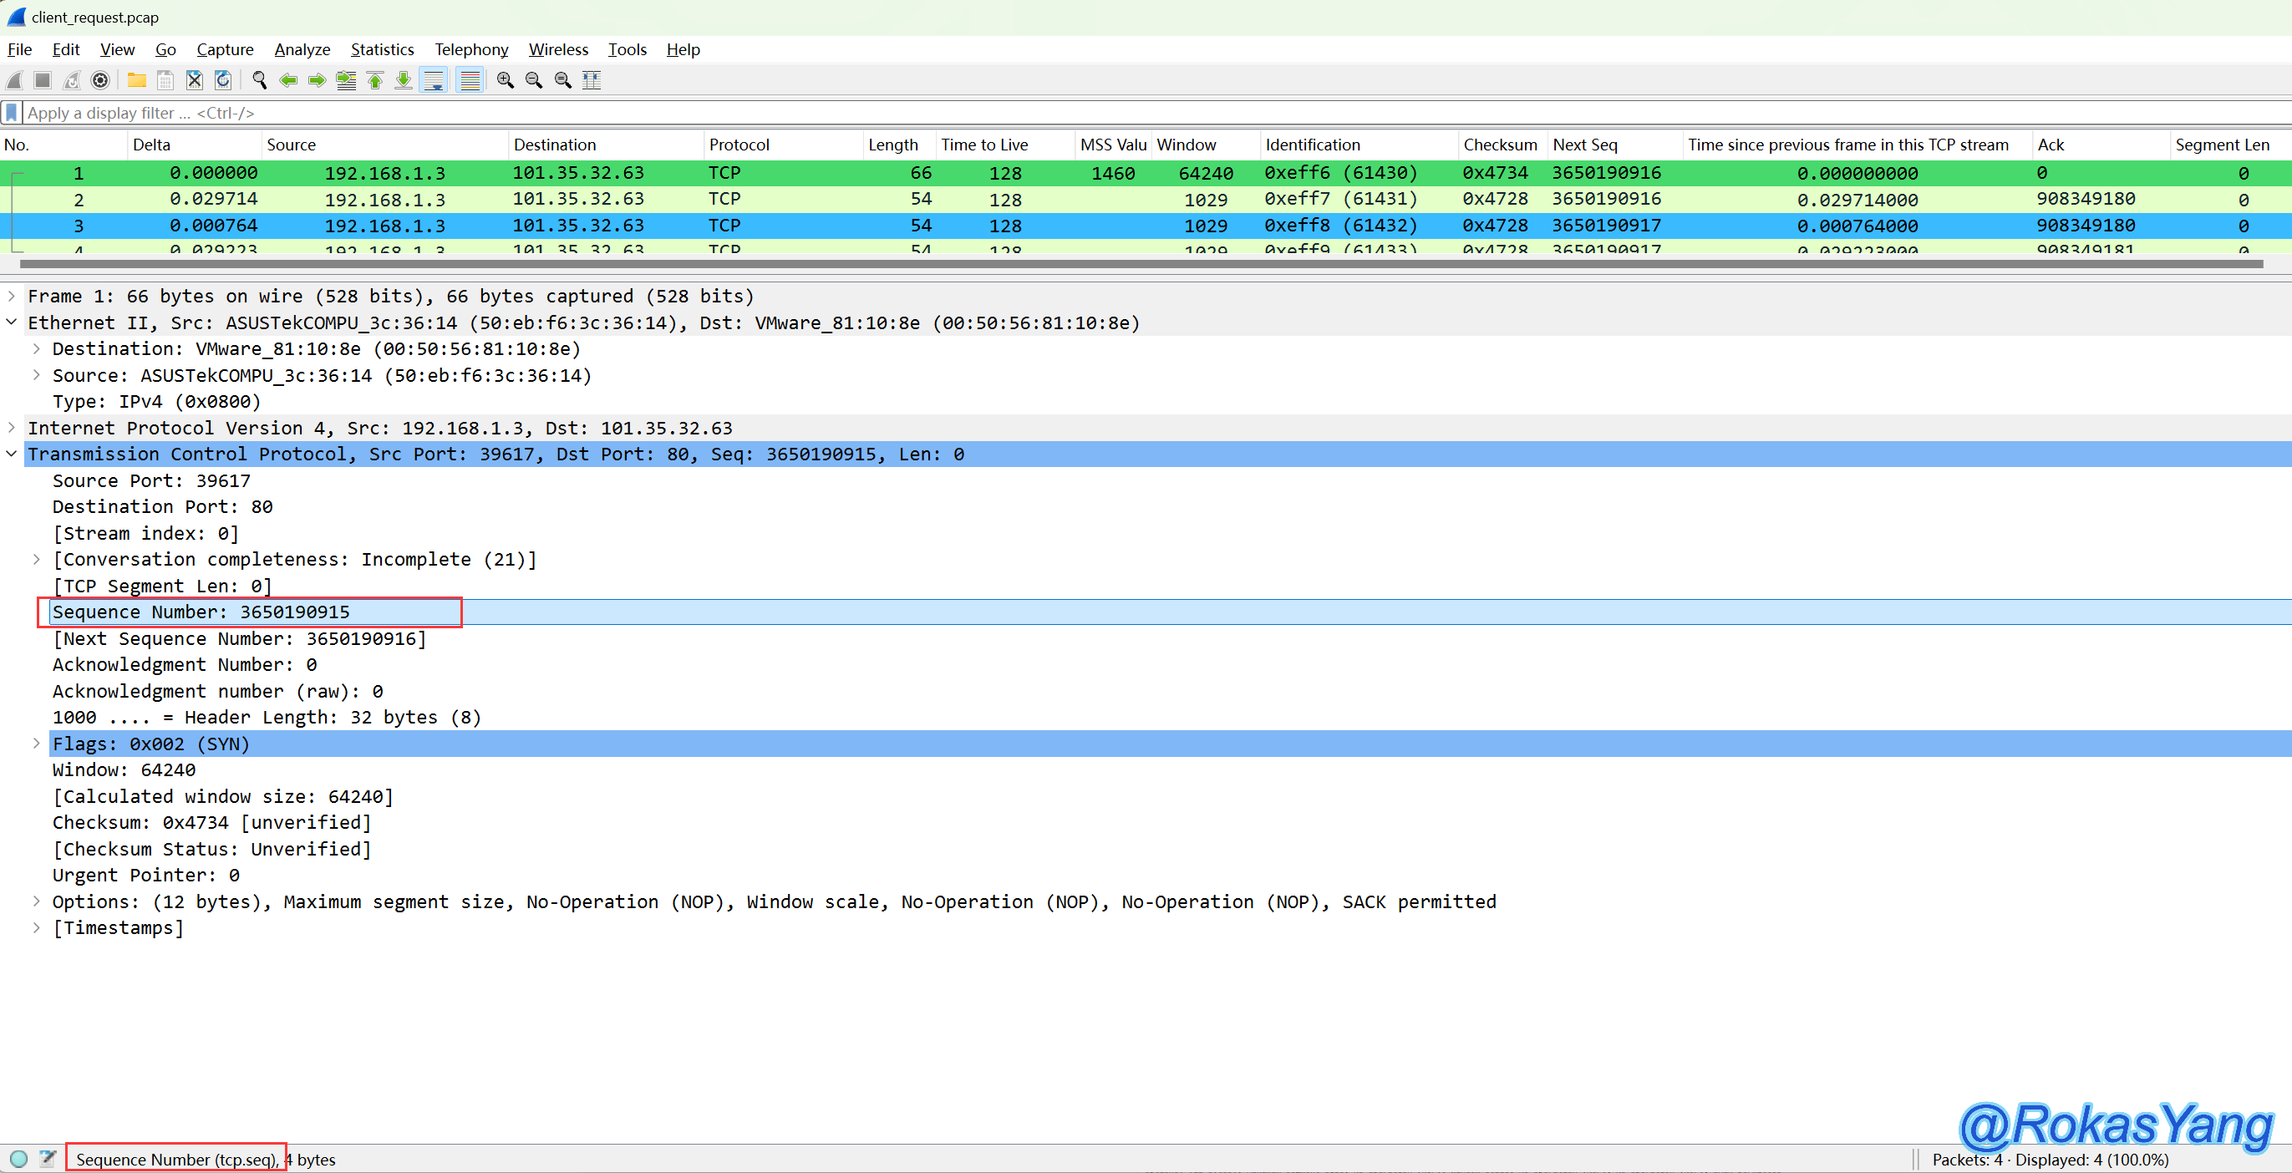This screenshot has height=1173, width=2292.
Task: Collapse the Ethernet II section
Action: [12, 322]
